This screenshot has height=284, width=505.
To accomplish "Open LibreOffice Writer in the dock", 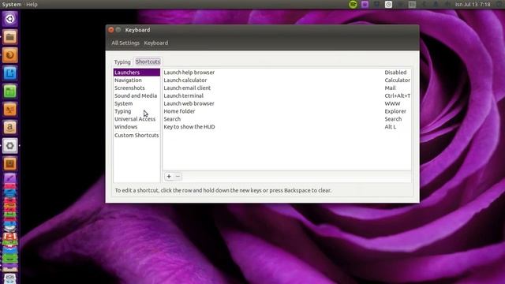I will coord(10,73).
